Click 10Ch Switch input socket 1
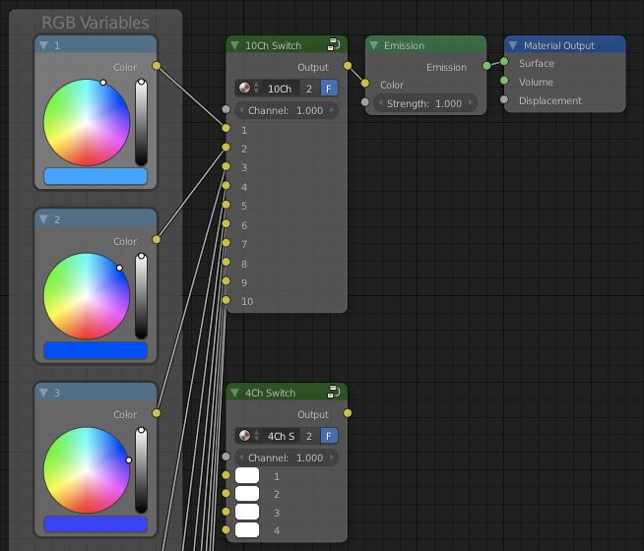644x551 pixels. pyautogui.click(x=225, y=129)
